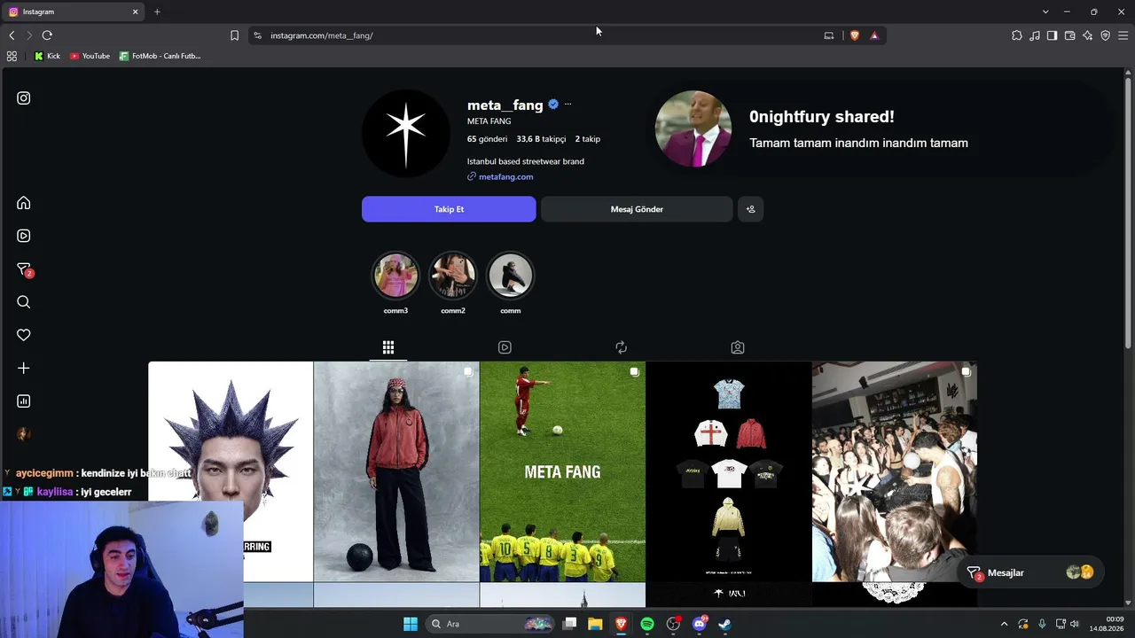Image resolution: width=1135 pixels, height=638 pixels.
Task: Create a new post with the plus icon
Action: [24, 368]
